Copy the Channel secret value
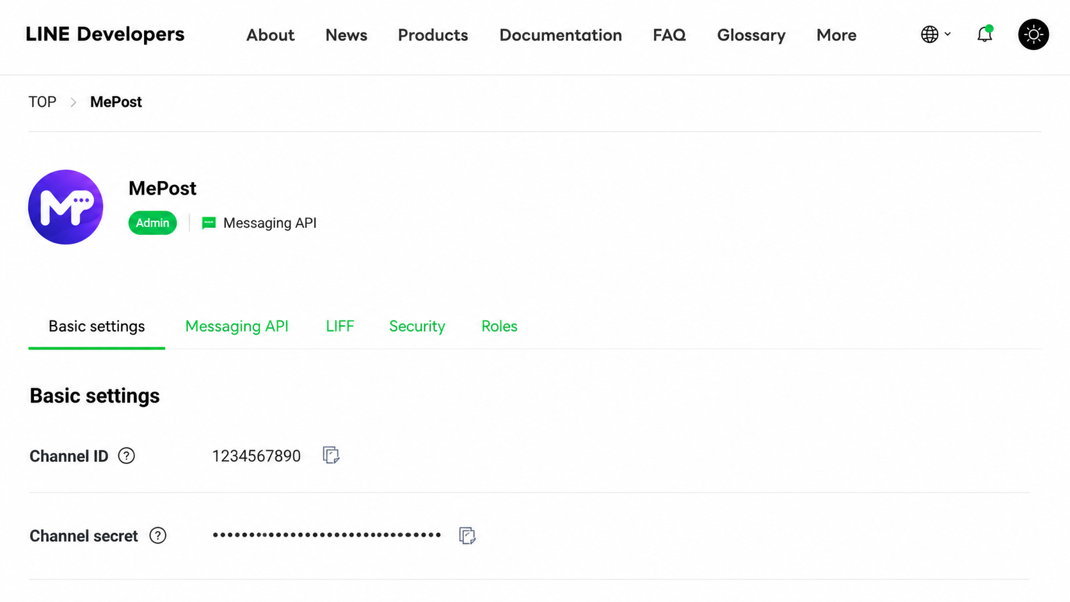Viewport: 1070px width, 602px height. (x=467, y=535)
